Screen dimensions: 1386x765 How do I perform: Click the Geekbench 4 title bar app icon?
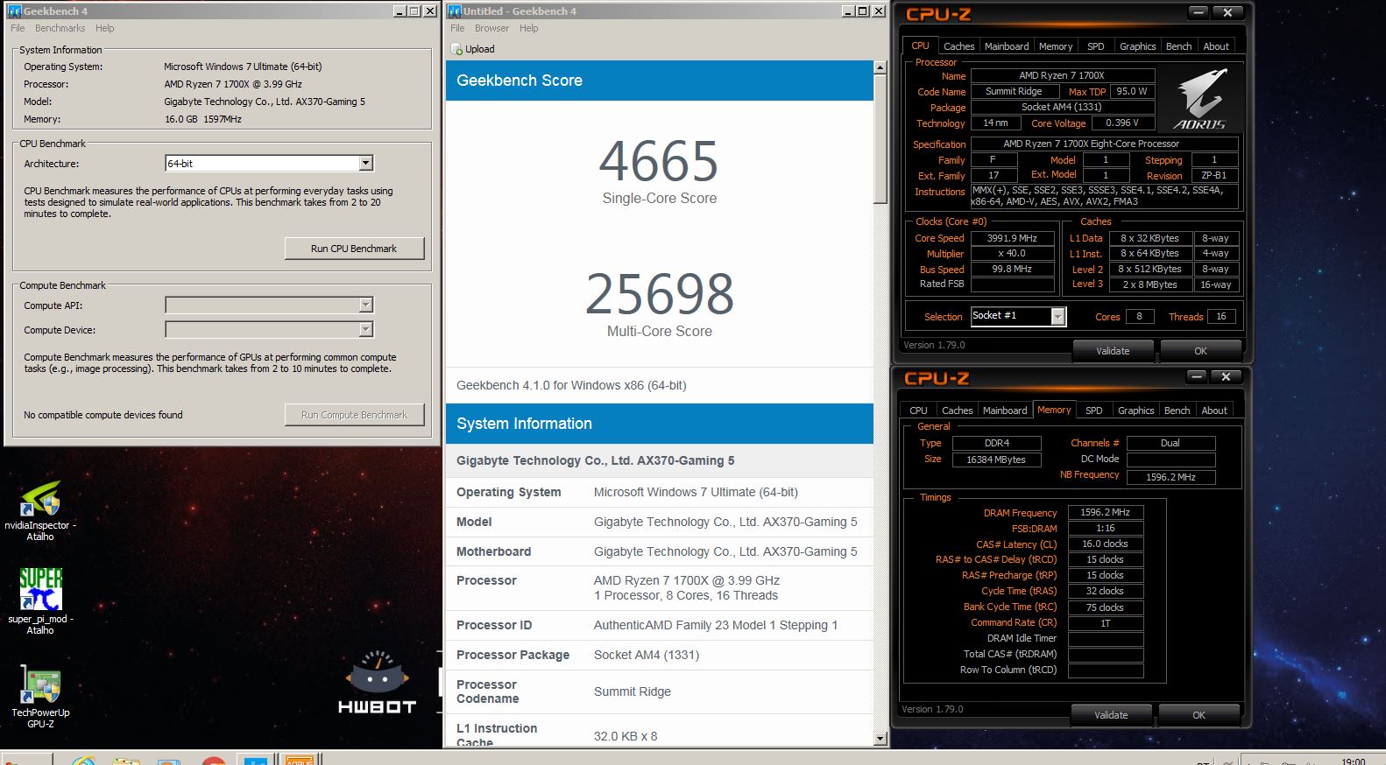tap(14, 11)
